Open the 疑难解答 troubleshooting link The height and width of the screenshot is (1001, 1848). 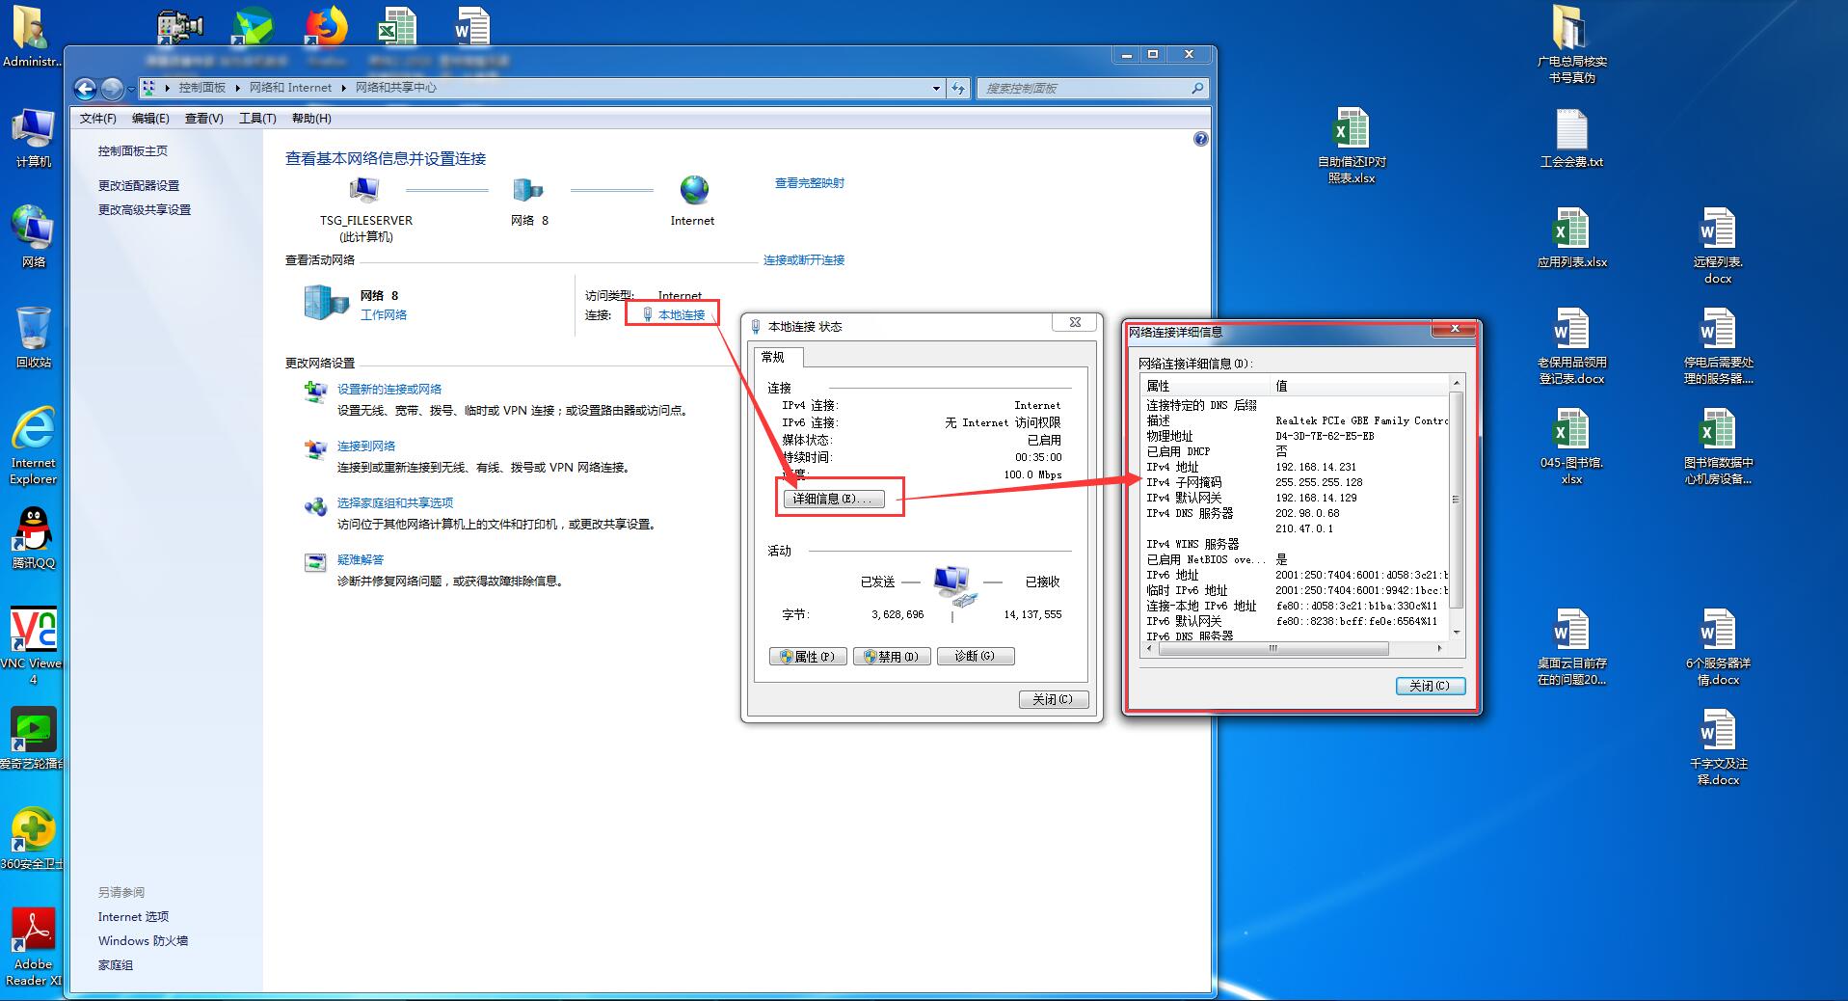click(x=361, y=560)
